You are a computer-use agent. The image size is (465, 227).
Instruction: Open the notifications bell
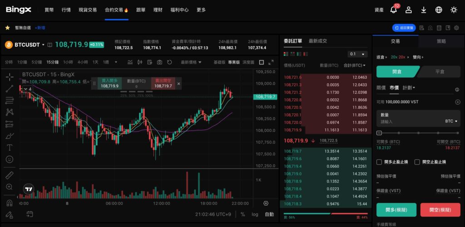[394, 10]
